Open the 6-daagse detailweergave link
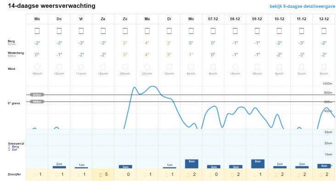Image resolution: width=336 pixels, height=181 pixels. pos(302,6)
